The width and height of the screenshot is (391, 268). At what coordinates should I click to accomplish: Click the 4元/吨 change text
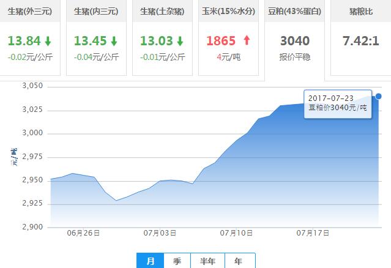[229, 57]
